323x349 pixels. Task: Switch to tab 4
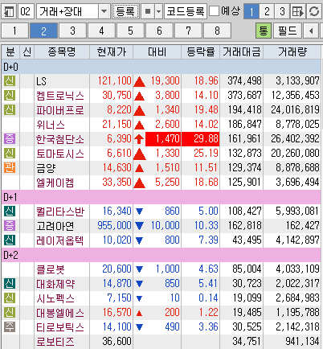[x=101, y=31]
